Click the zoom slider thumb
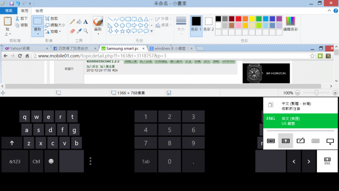Viewport: 339px width, 191px height. pos(317,93)
